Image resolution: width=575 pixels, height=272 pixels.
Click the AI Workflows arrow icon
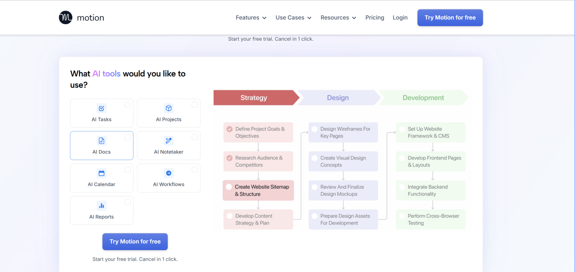click(168, 173)
